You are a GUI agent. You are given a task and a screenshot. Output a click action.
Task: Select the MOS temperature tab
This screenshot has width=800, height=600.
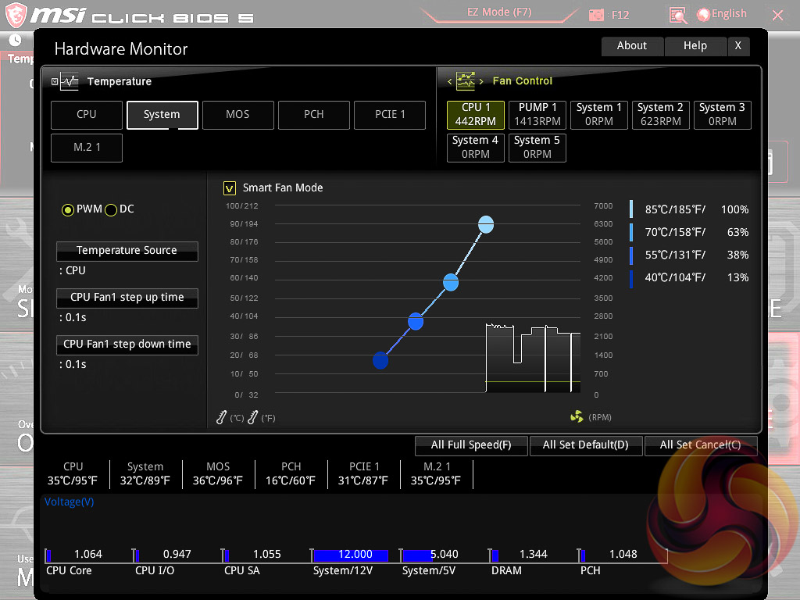click(x=237, y=115)
